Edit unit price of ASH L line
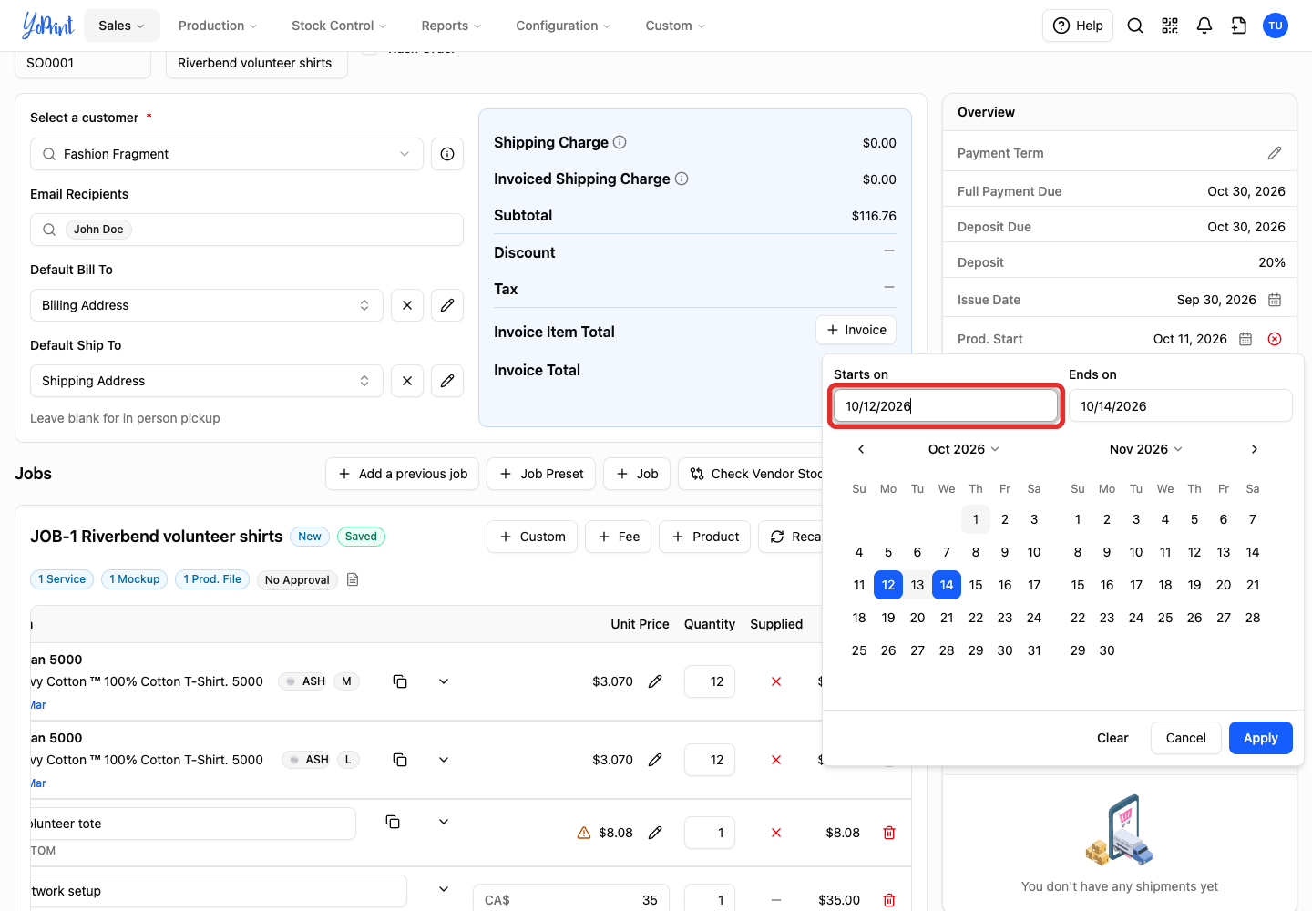The height and width of the screenshot is (911, 1312). point(655,760)
